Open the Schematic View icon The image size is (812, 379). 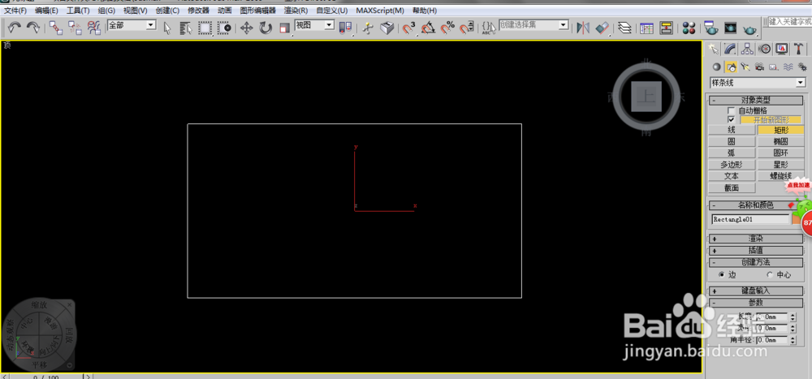coord(666,28)
